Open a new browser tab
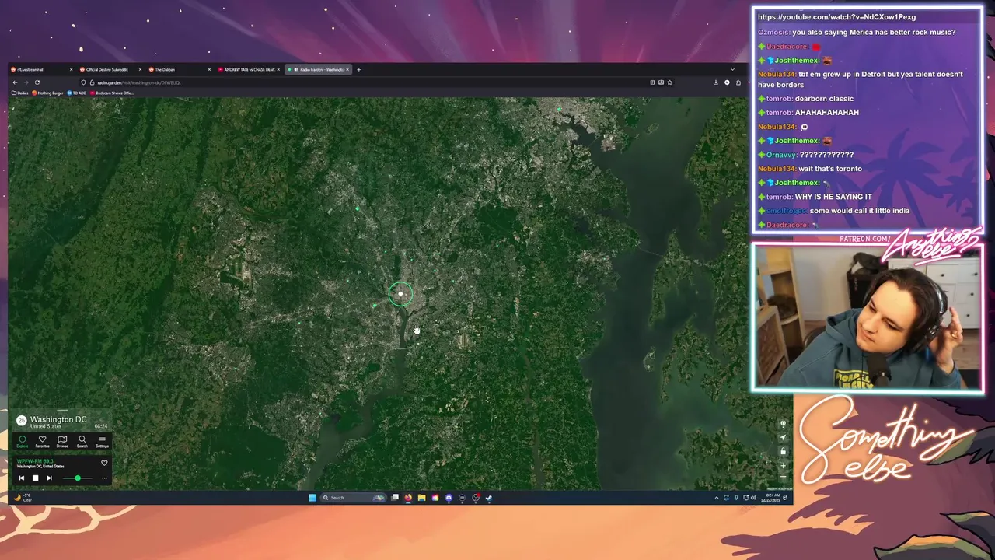The width and height of the screenshot is (995, 560). [x=358, y=69]
